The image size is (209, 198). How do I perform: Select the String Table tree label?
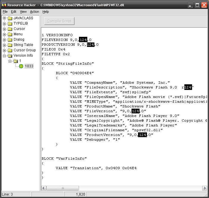click(x=23, y=45)
